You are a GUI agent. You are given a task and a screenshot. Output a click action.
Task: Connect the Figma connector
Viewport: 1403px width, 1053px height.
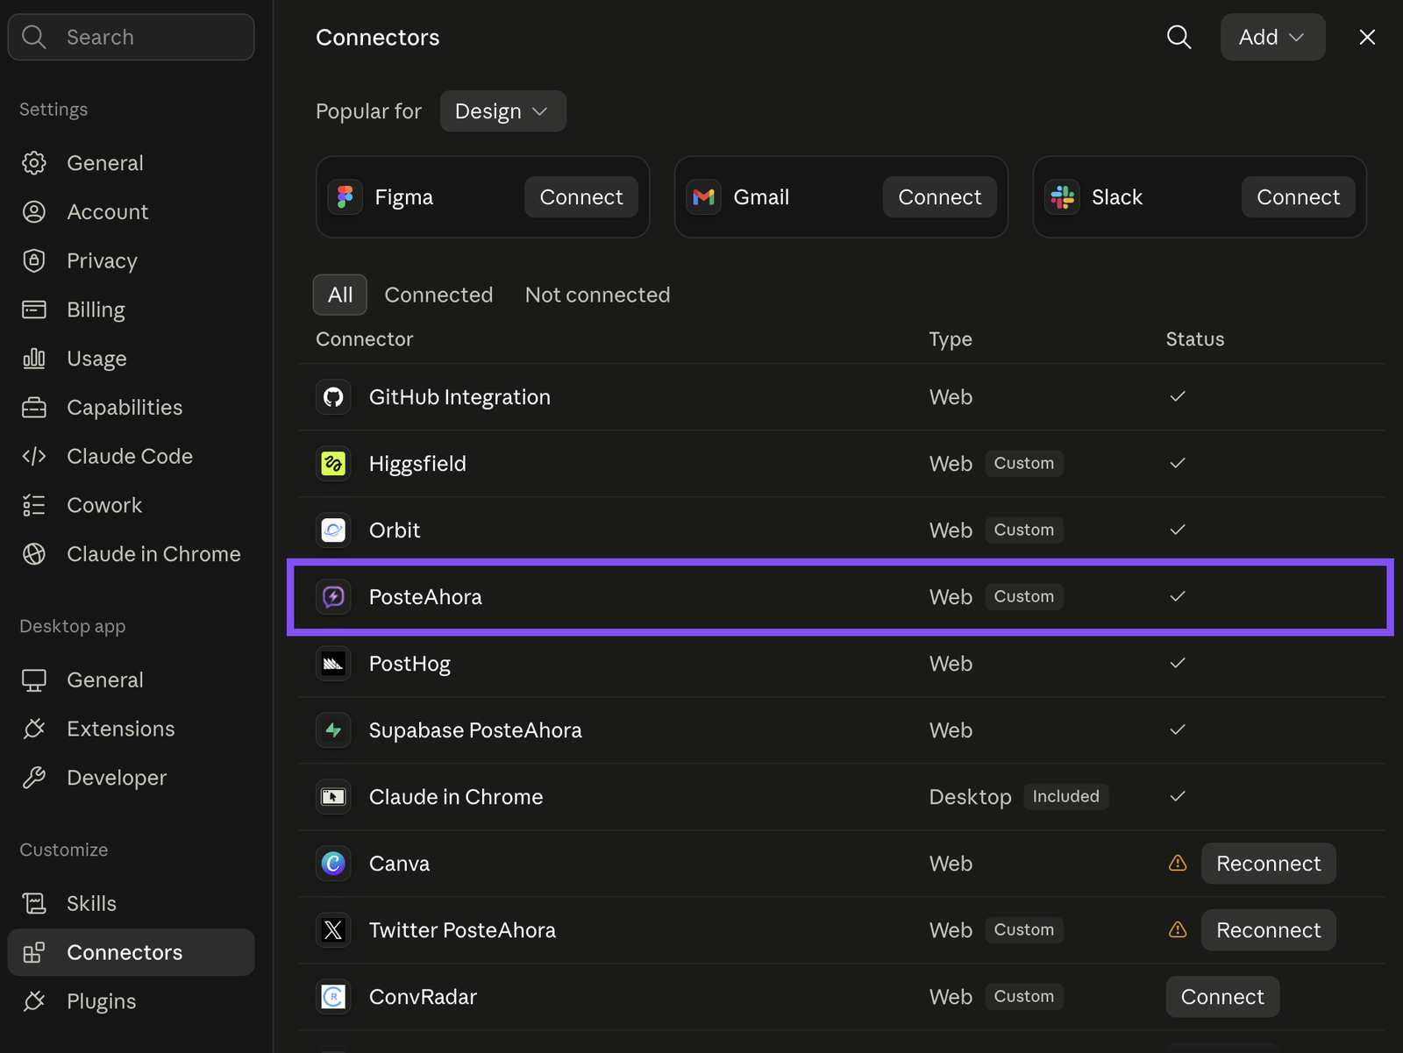[x=581, y=197]
